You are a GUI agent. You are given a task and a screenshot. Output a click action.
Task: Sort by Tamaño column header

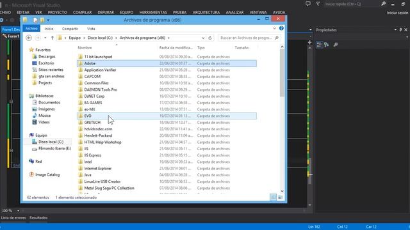coord(242,48)
